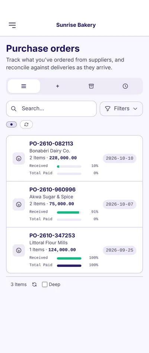Open purchase order PO-2610-082113
Viewport: 149px width, 353px height.
pyautogui.click(x=51, y=144)
